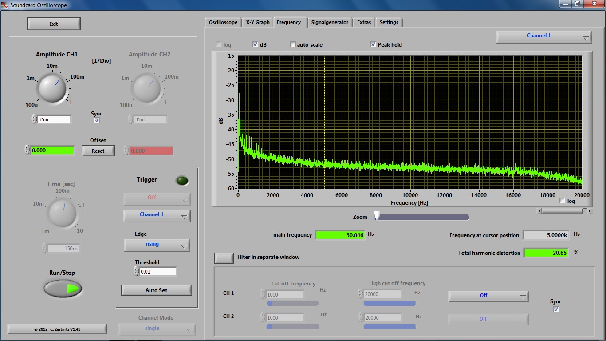Enable the auto-scale checkbox
The image size is (606, 341).
(x=293, y=44)
